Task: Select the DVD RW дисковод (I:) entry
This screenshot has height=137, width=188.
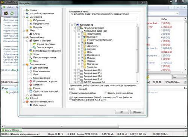Action: coord(94,82)
